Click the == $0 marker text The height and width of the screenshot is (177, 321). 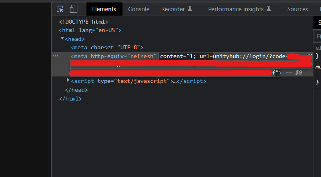tap(293, 73)
